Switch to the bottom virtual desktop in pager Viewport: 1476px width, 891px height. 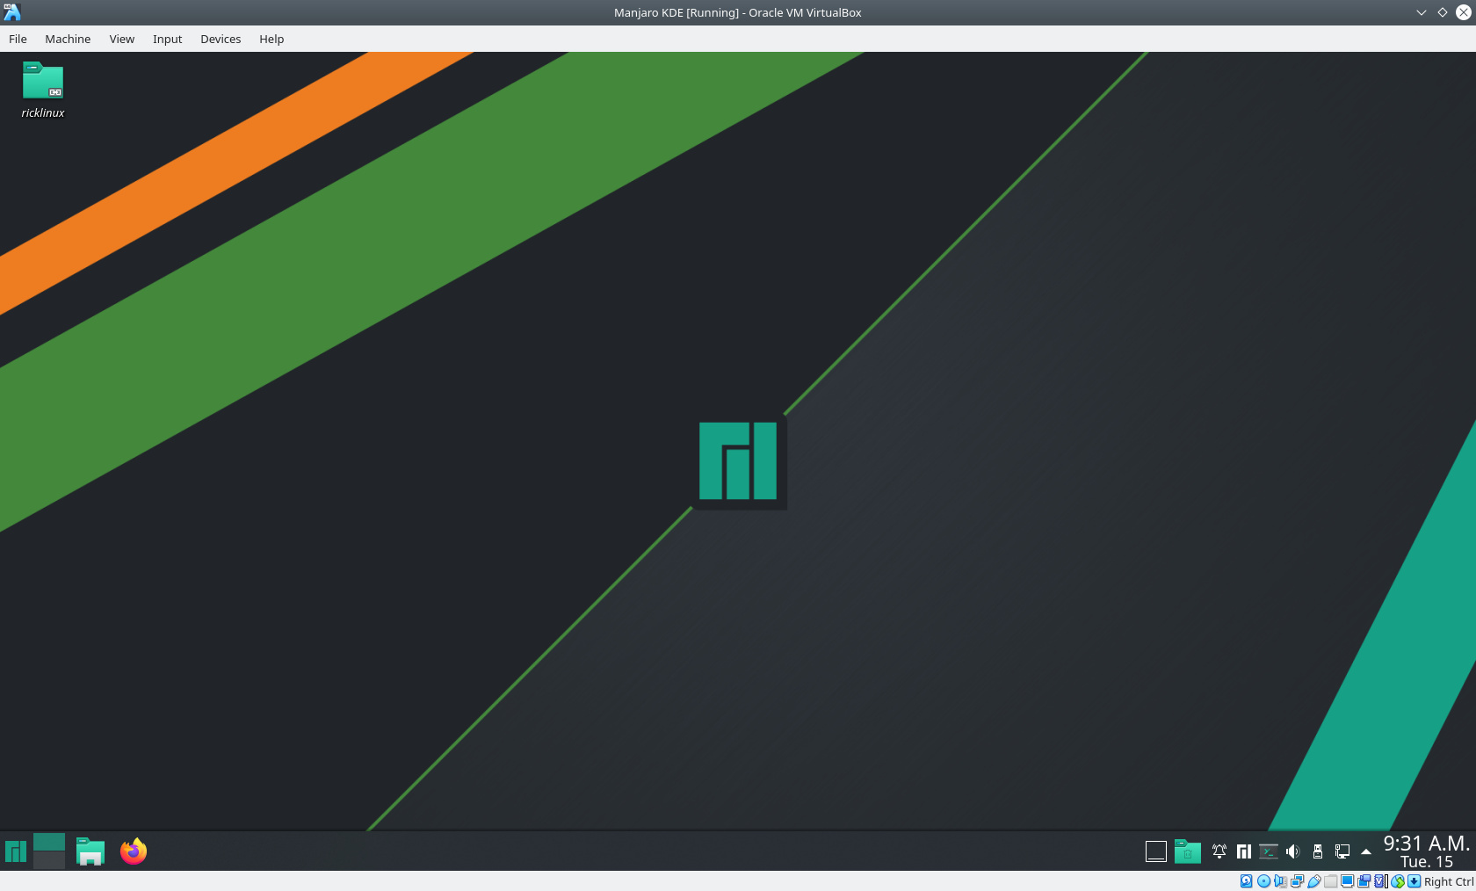[x=49, y=860]
